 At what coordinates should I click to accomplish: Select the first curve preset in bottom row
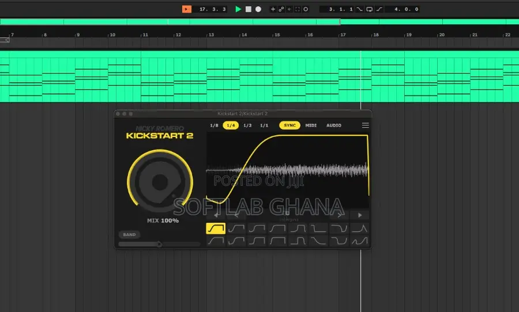[x=216, y=241]
